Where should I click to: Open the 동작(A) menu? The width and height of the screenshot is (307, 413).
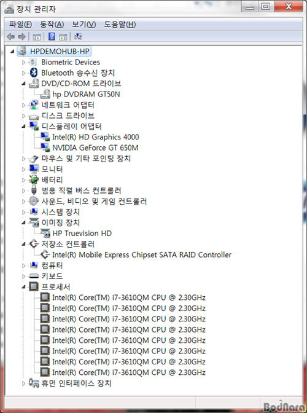point(52,25)
